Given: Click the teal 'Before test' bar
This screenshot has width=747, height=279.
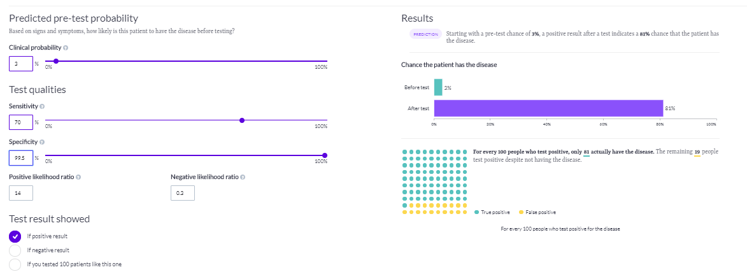Looking at the screenshot, I should click(x=438, y=87).
